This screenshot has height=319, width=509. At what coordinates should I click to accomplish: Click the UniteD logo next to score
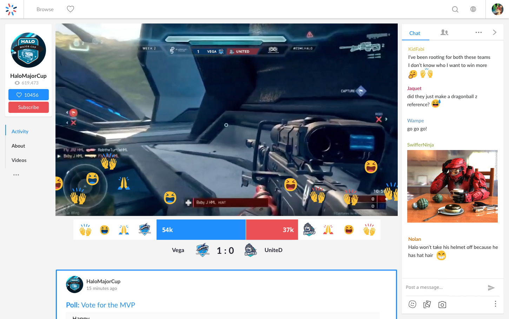[251, 250]
